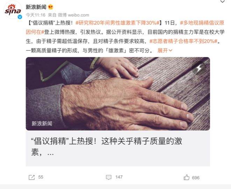Open article card title “倡议捐精”上热搜
231x189 pixels.
point(107,147)
